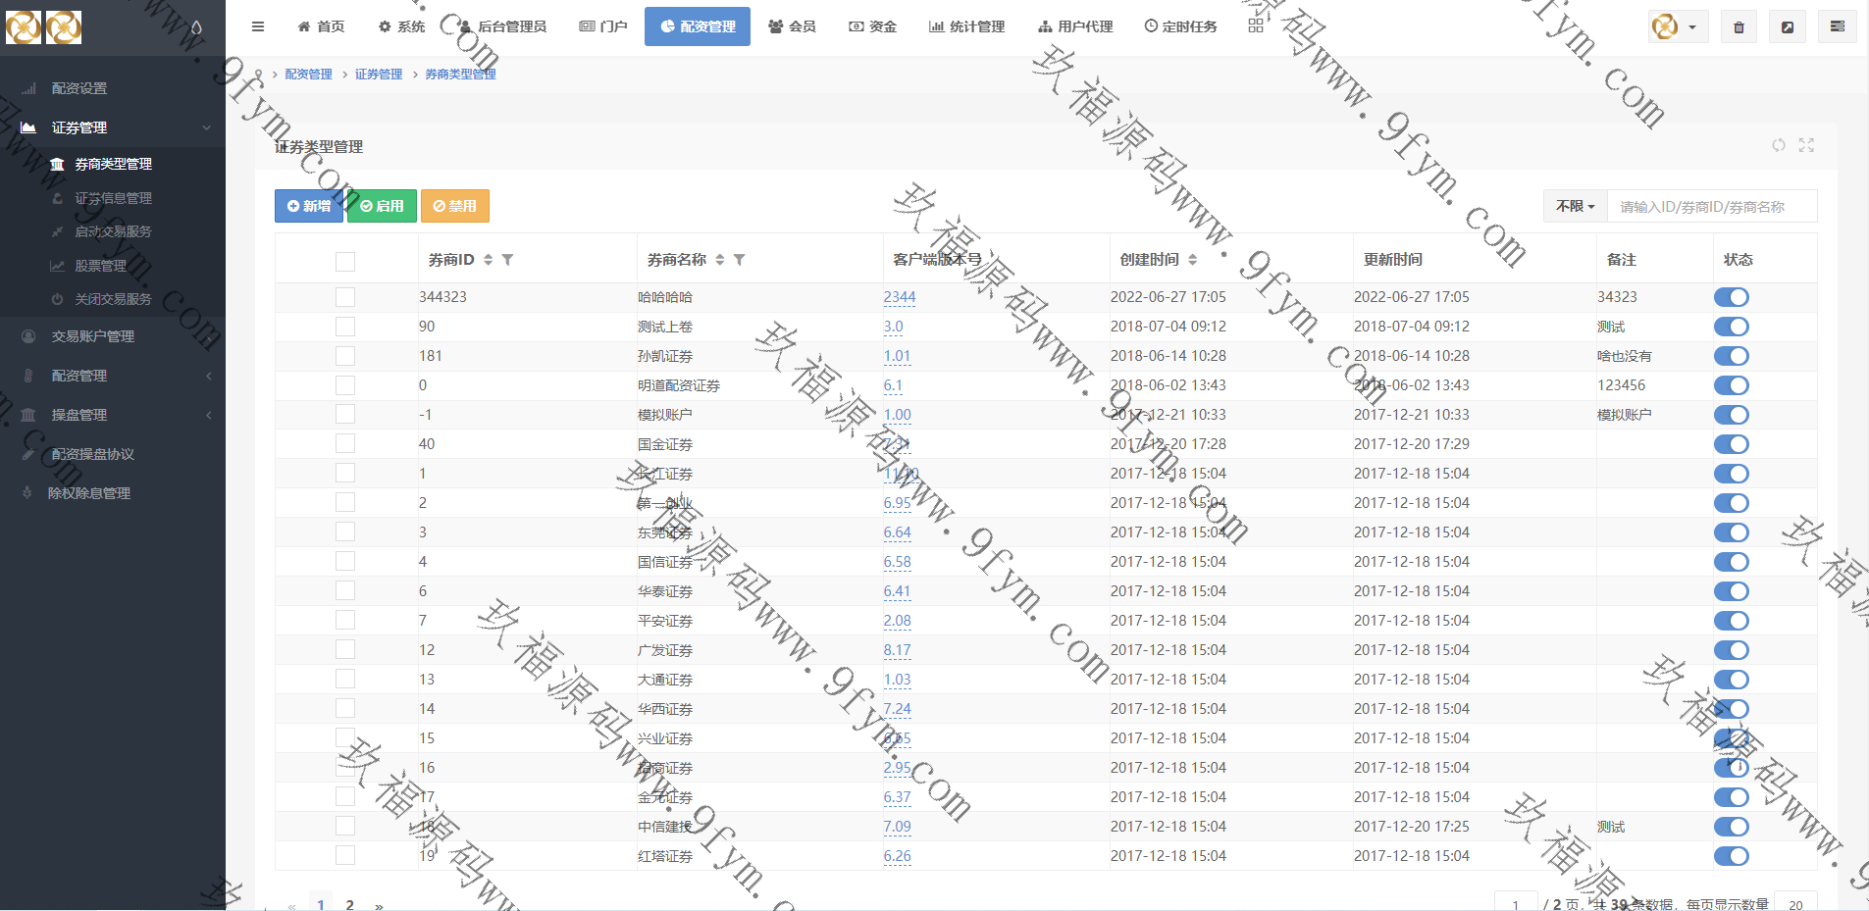Go to page 2 of the table
The height and width of the screenshot is (911, 1869).
tap(349, 904)
